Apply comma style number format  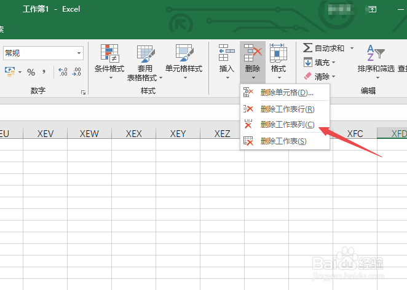click(44, 72)
